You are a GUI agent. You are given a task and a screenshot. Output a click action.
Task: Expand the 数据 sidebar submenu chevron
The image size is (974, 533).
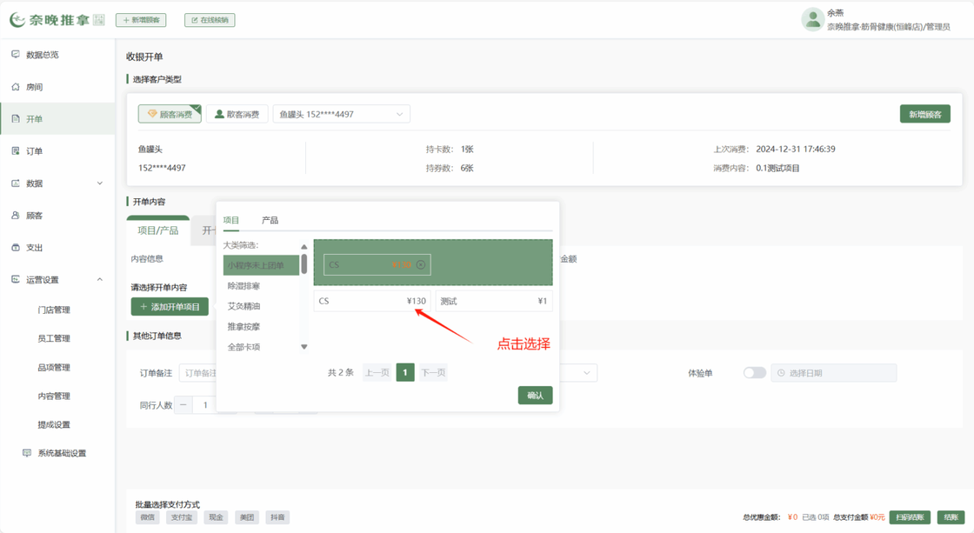(x=99, y=183)
